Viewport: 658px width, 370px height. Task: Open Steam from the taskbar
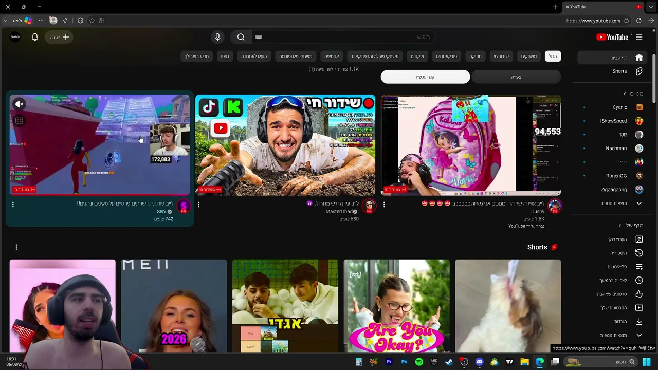click(449, 362)
